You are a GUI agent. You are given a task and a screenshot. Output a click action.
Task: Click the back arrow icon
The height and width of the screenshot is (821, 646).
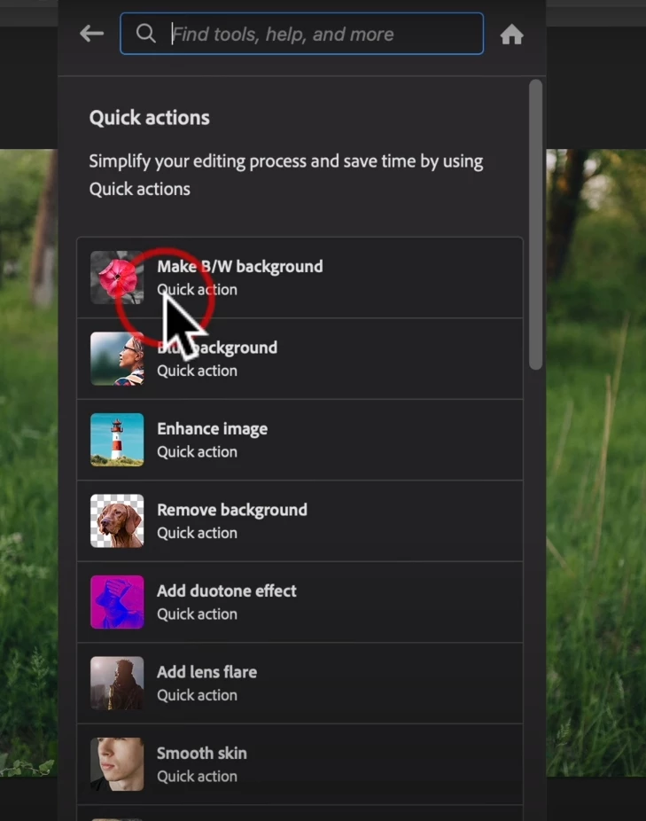pos(91,34)
